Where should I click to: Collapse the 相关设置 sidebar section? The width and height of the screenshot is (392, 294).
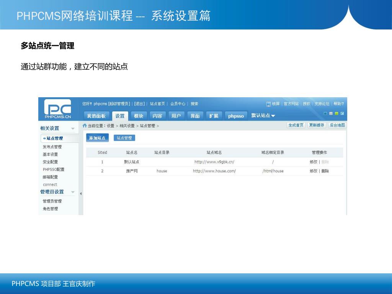(73, 129)
